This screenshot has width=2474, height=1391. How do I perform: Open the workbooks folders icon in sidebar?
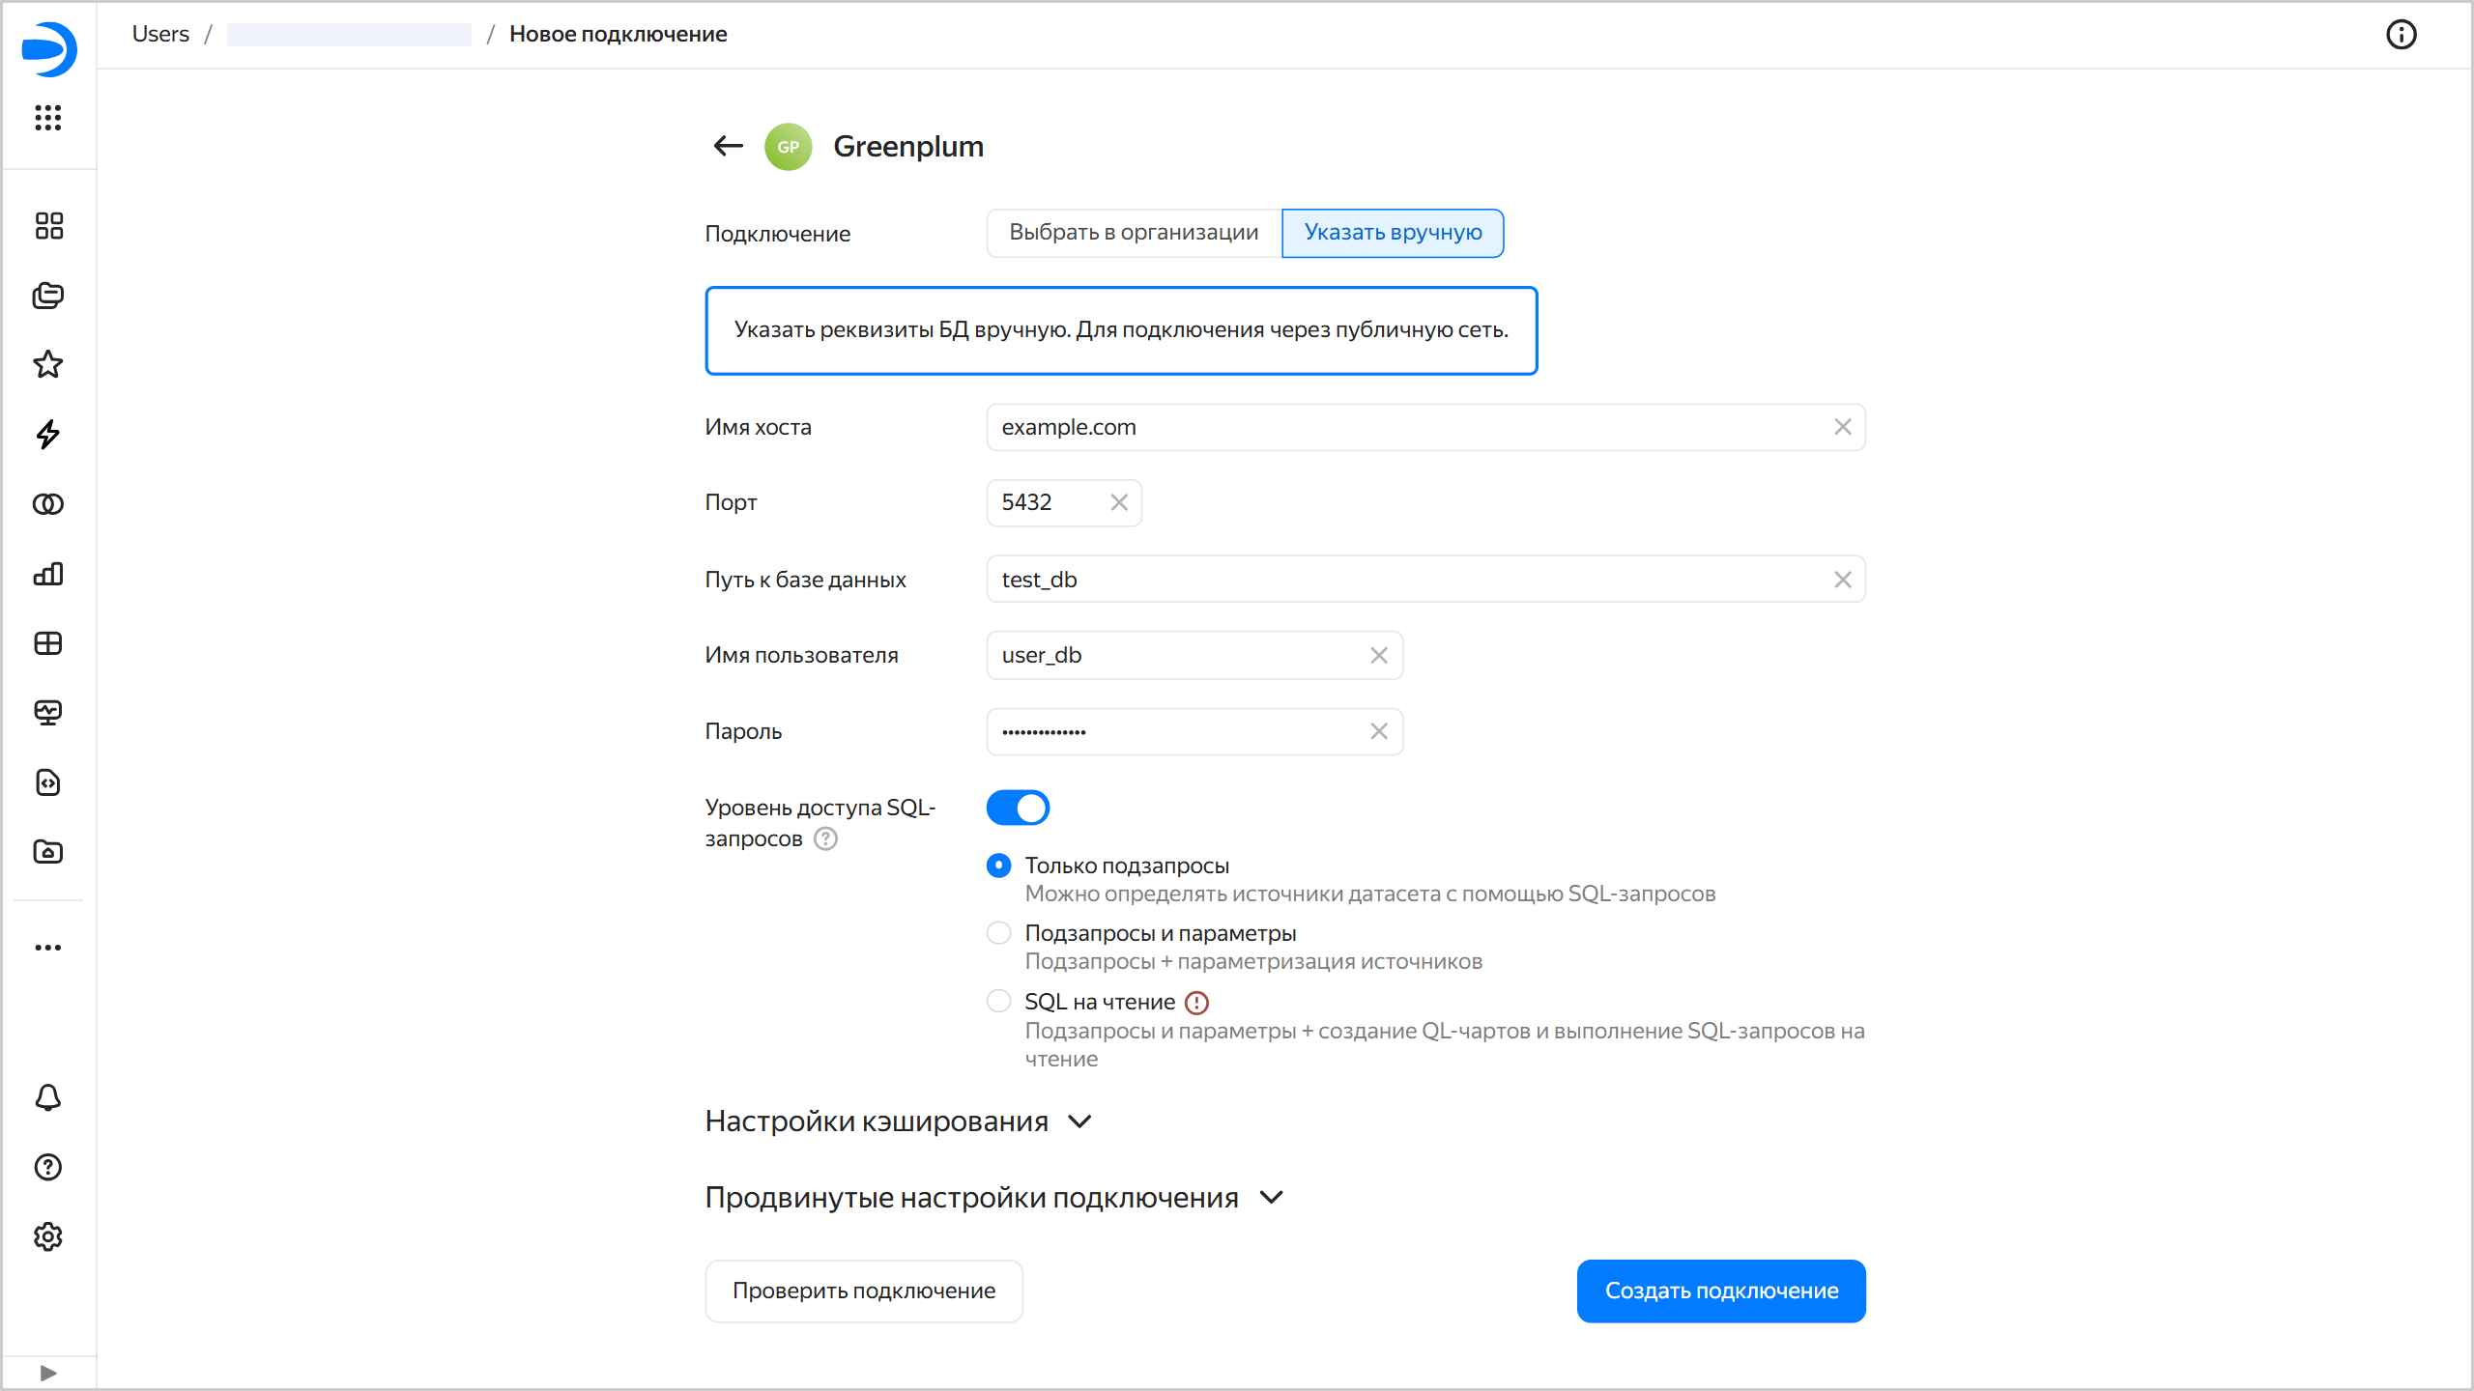pyautogui.click(x=48, y=296)
